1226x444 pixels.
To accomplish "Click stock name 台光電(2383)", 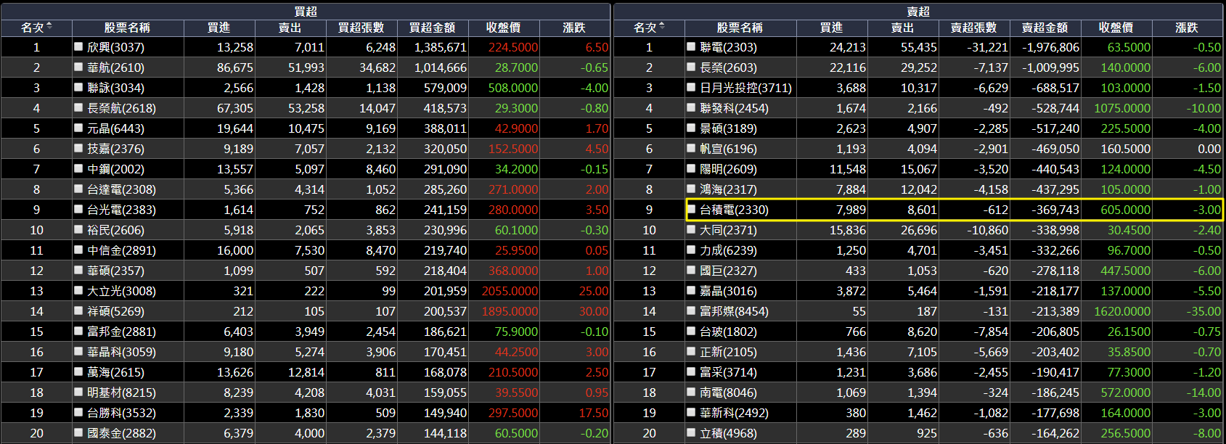I will coord(121,210).
